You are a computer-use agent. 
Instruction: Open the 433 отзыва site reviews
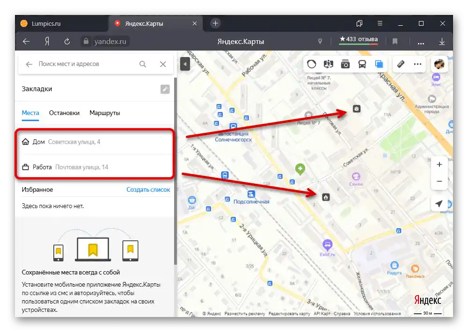pyautogui.click(x=358, y=40)
